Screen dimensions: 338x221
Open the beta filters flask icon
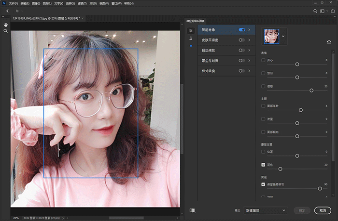(x=191, y=38)
